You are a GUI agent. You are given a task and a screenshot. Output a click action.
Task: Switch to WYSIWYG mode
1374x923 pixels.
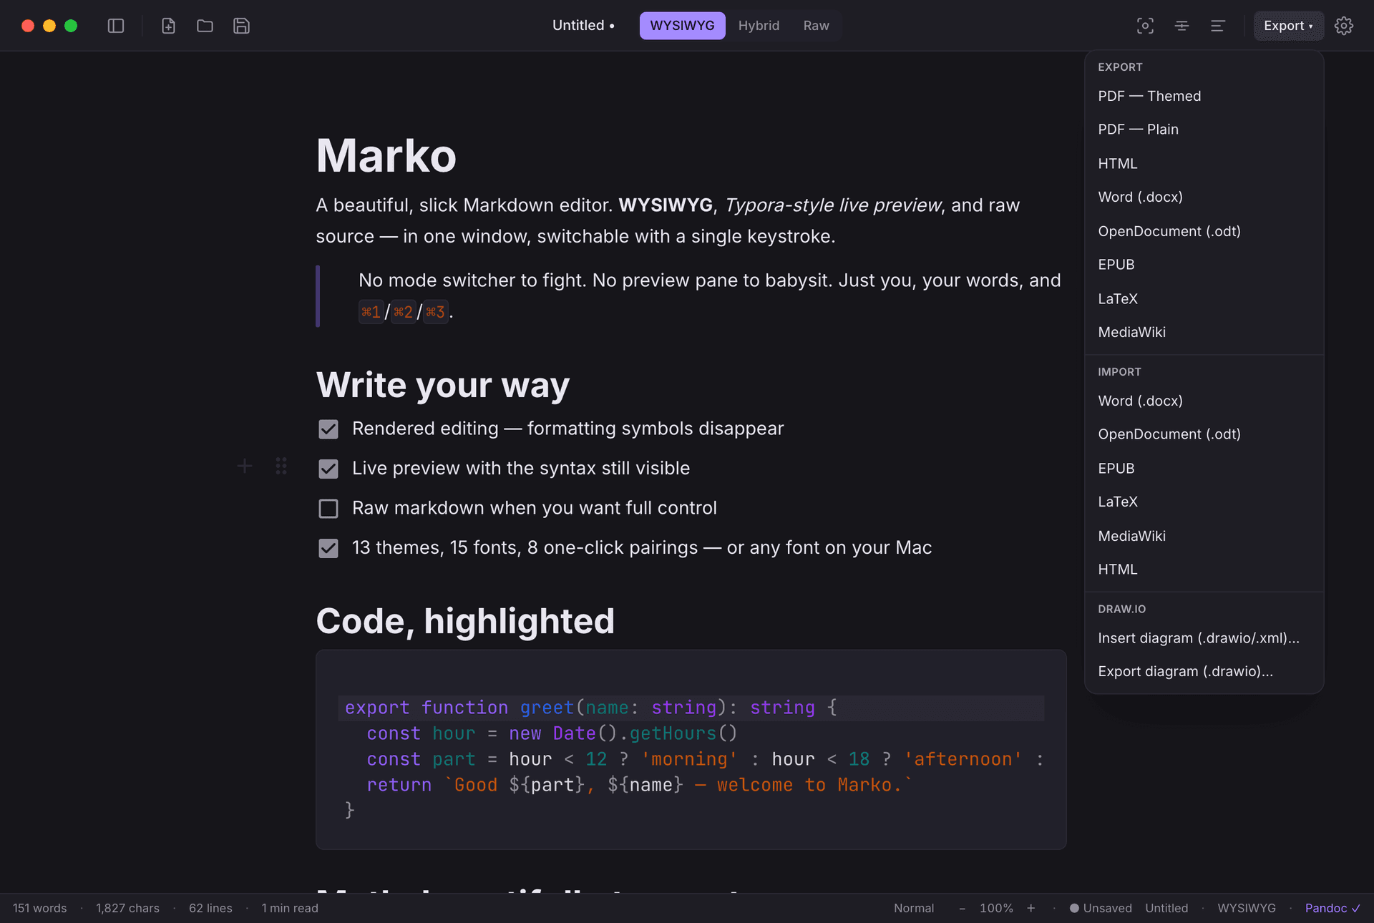(x=682, y=26)
